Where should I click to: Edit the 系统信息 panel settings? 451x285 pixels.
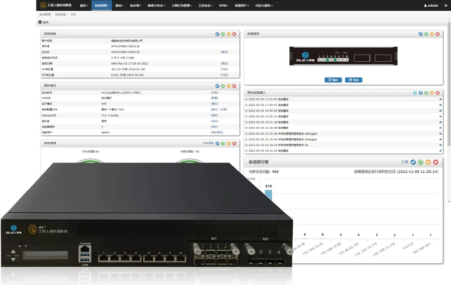tap(217, 34)
